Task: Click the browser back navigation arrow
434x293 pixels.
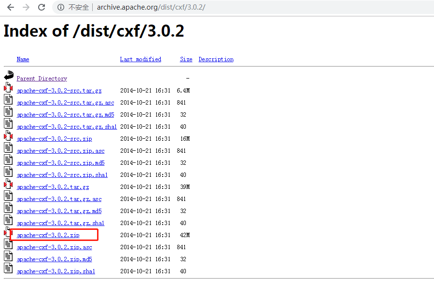Action: tap(11, 7)
